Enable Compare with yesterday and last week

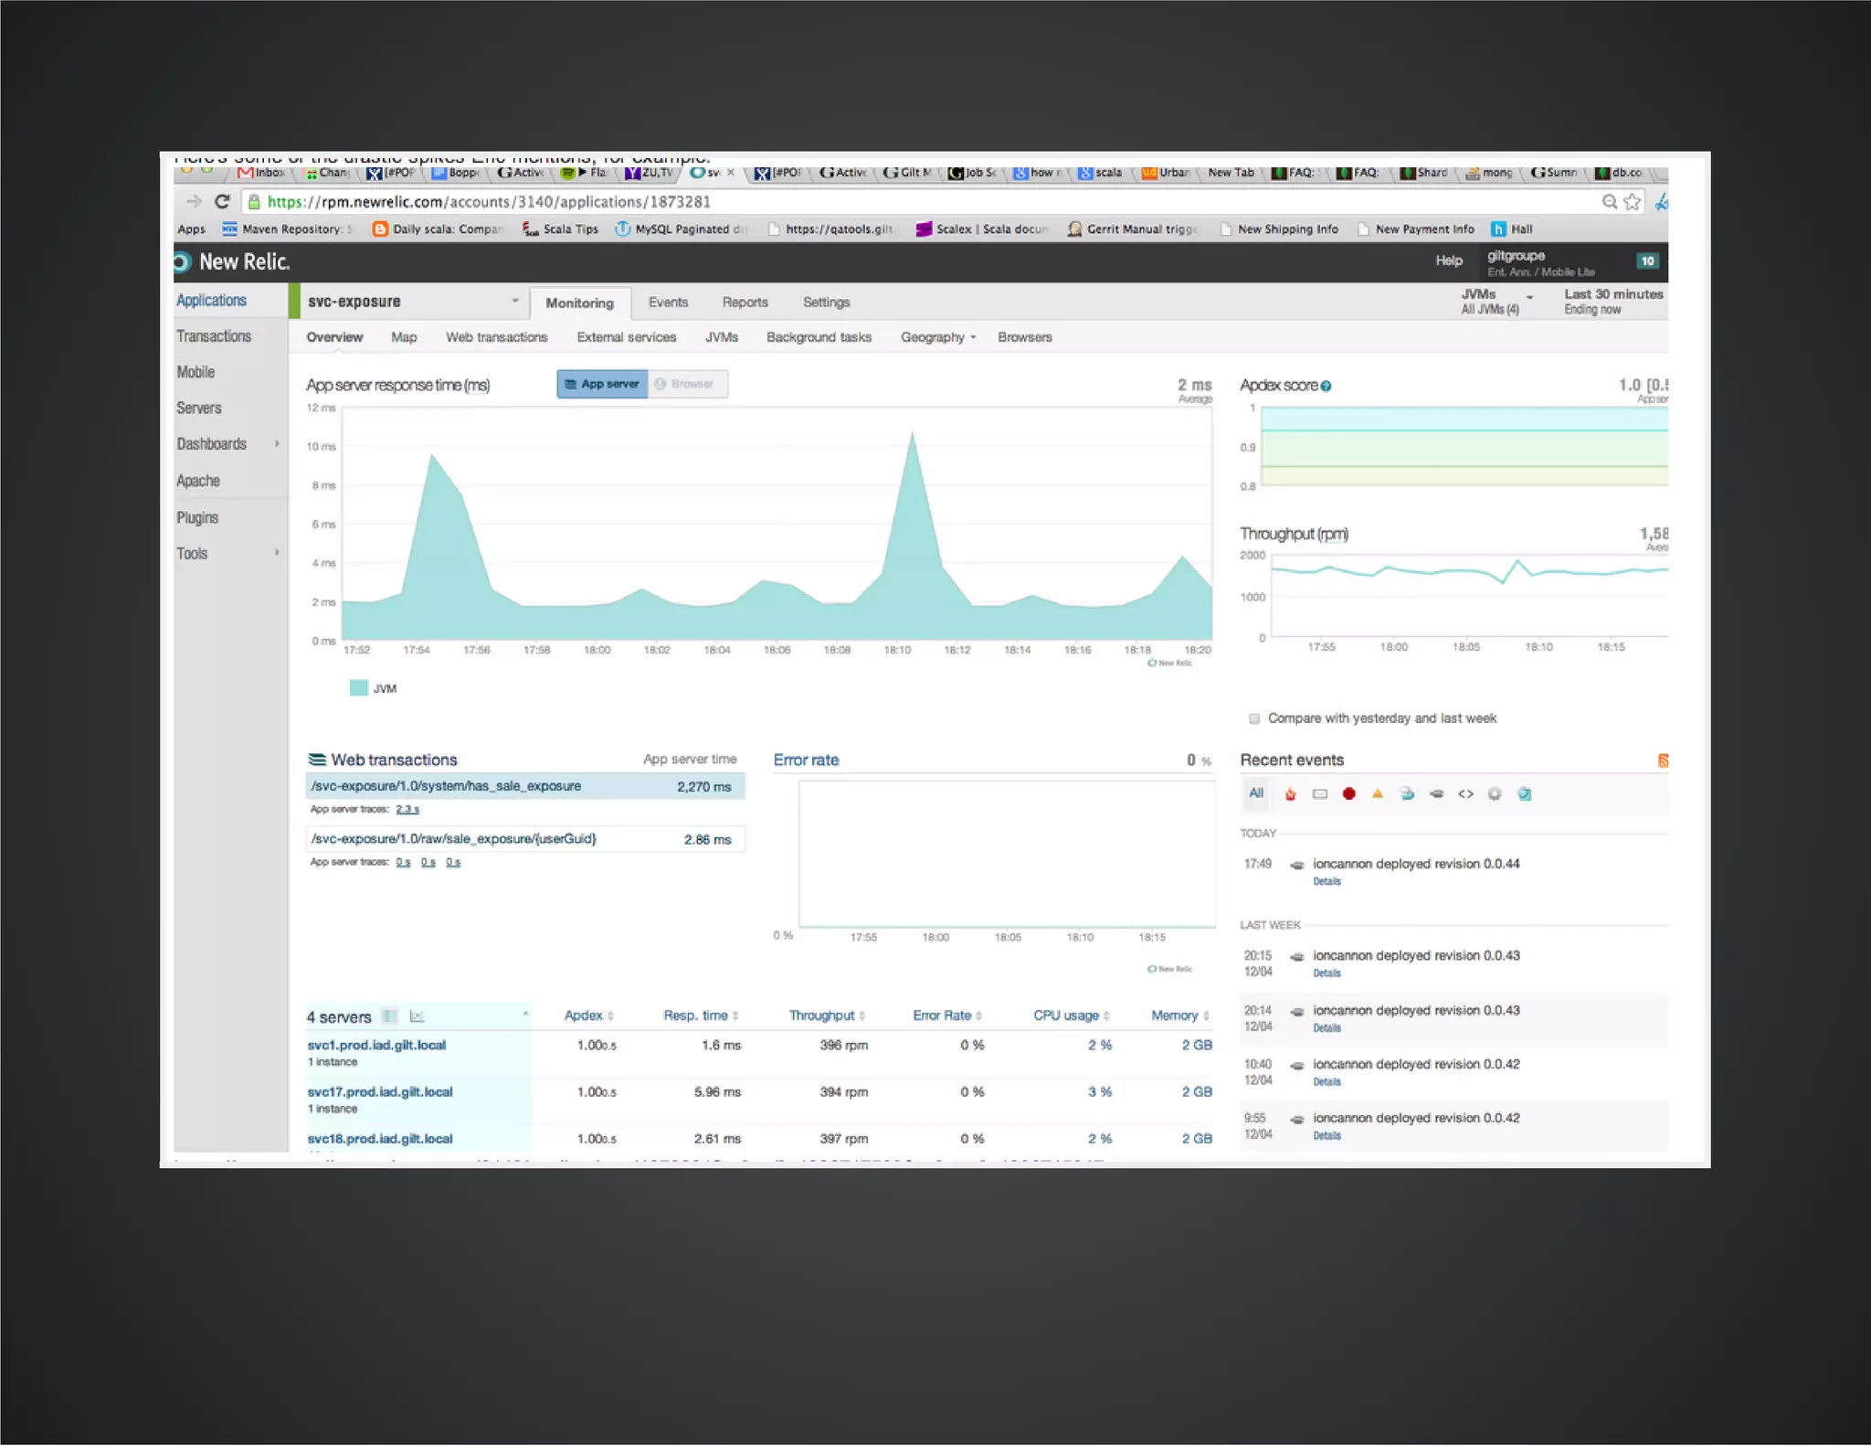tap(1254, 718)
